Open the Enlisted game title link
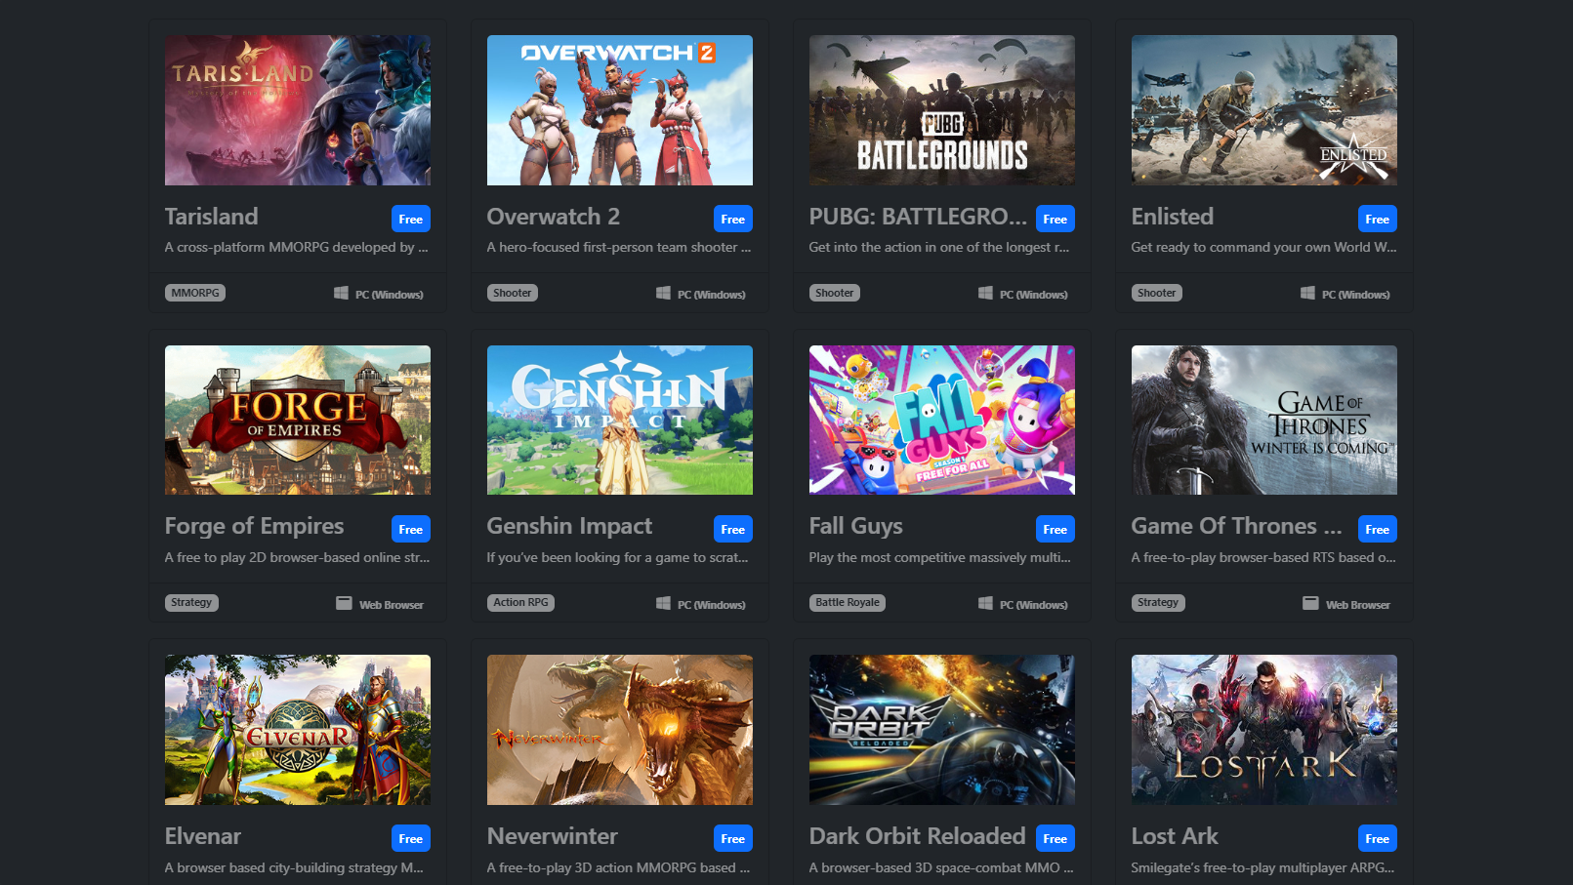 [x=1172, y=217]
